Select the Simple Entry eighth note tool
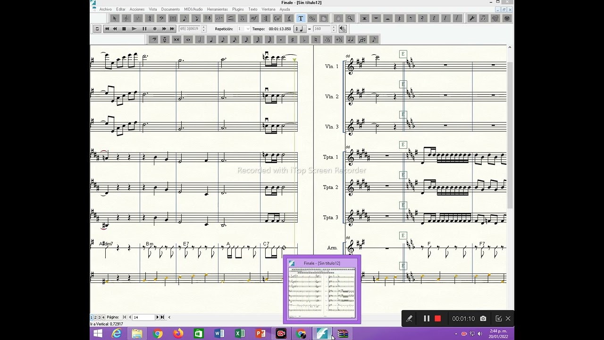Image resolution: width=604 pixels, height=340 pixels. tap(185, 18)
